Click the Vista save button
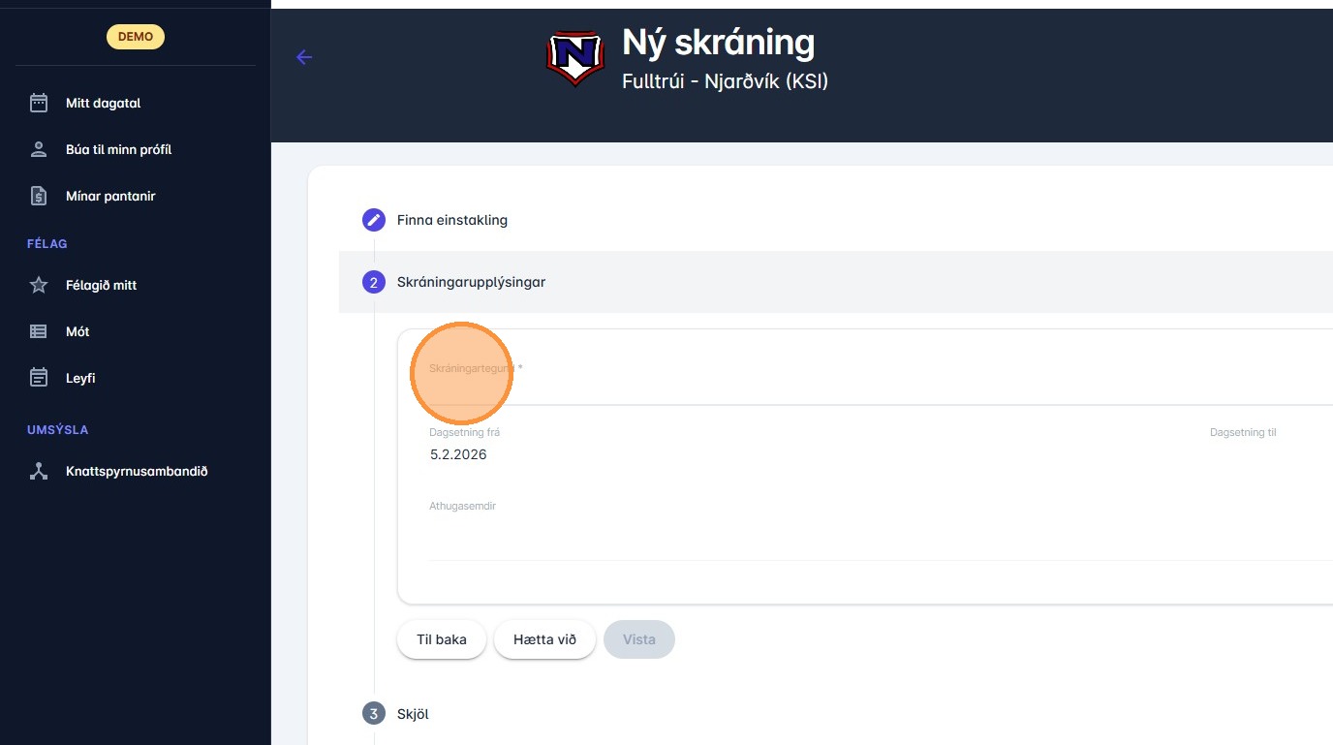The image size is (1333, 745). click(638, 639)
